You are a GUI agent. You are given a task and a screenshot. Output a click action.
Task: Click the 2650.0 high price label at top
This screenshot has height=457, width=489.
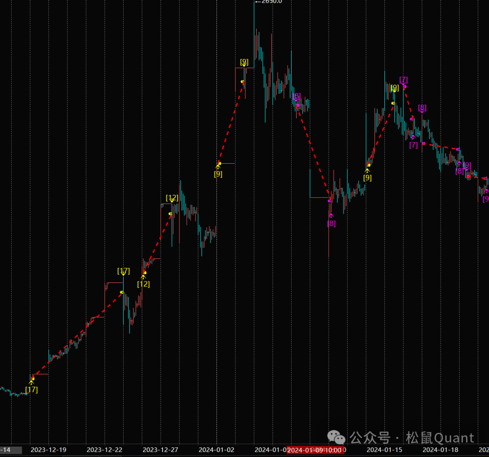point(271,1)
